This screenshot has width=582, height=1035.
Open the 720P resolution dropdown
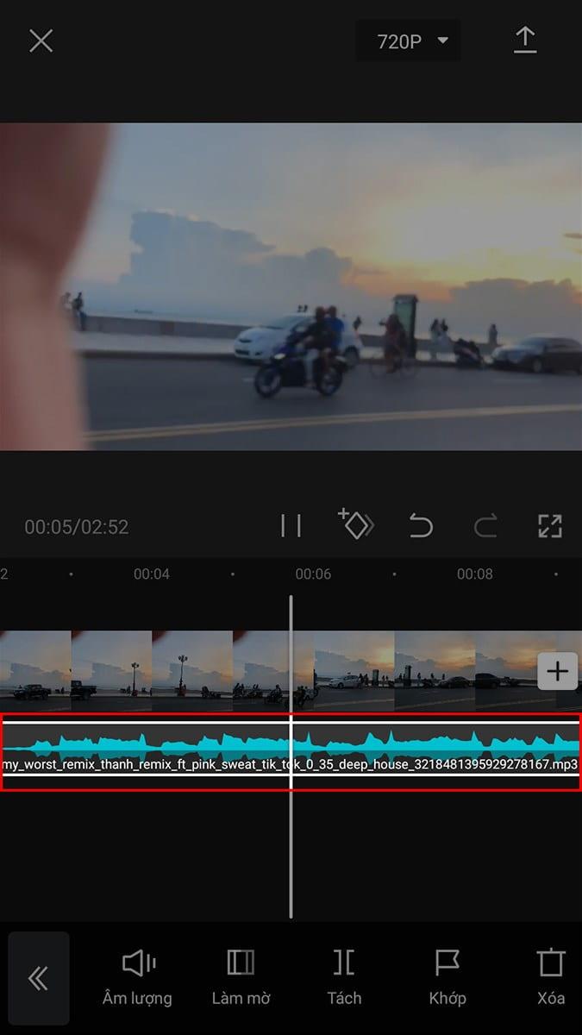pos(409,41)
